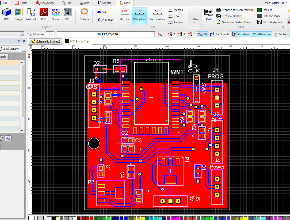Open the Layout ribbon tab
Screen dimensions: 290x220
[x=104, y=3]
